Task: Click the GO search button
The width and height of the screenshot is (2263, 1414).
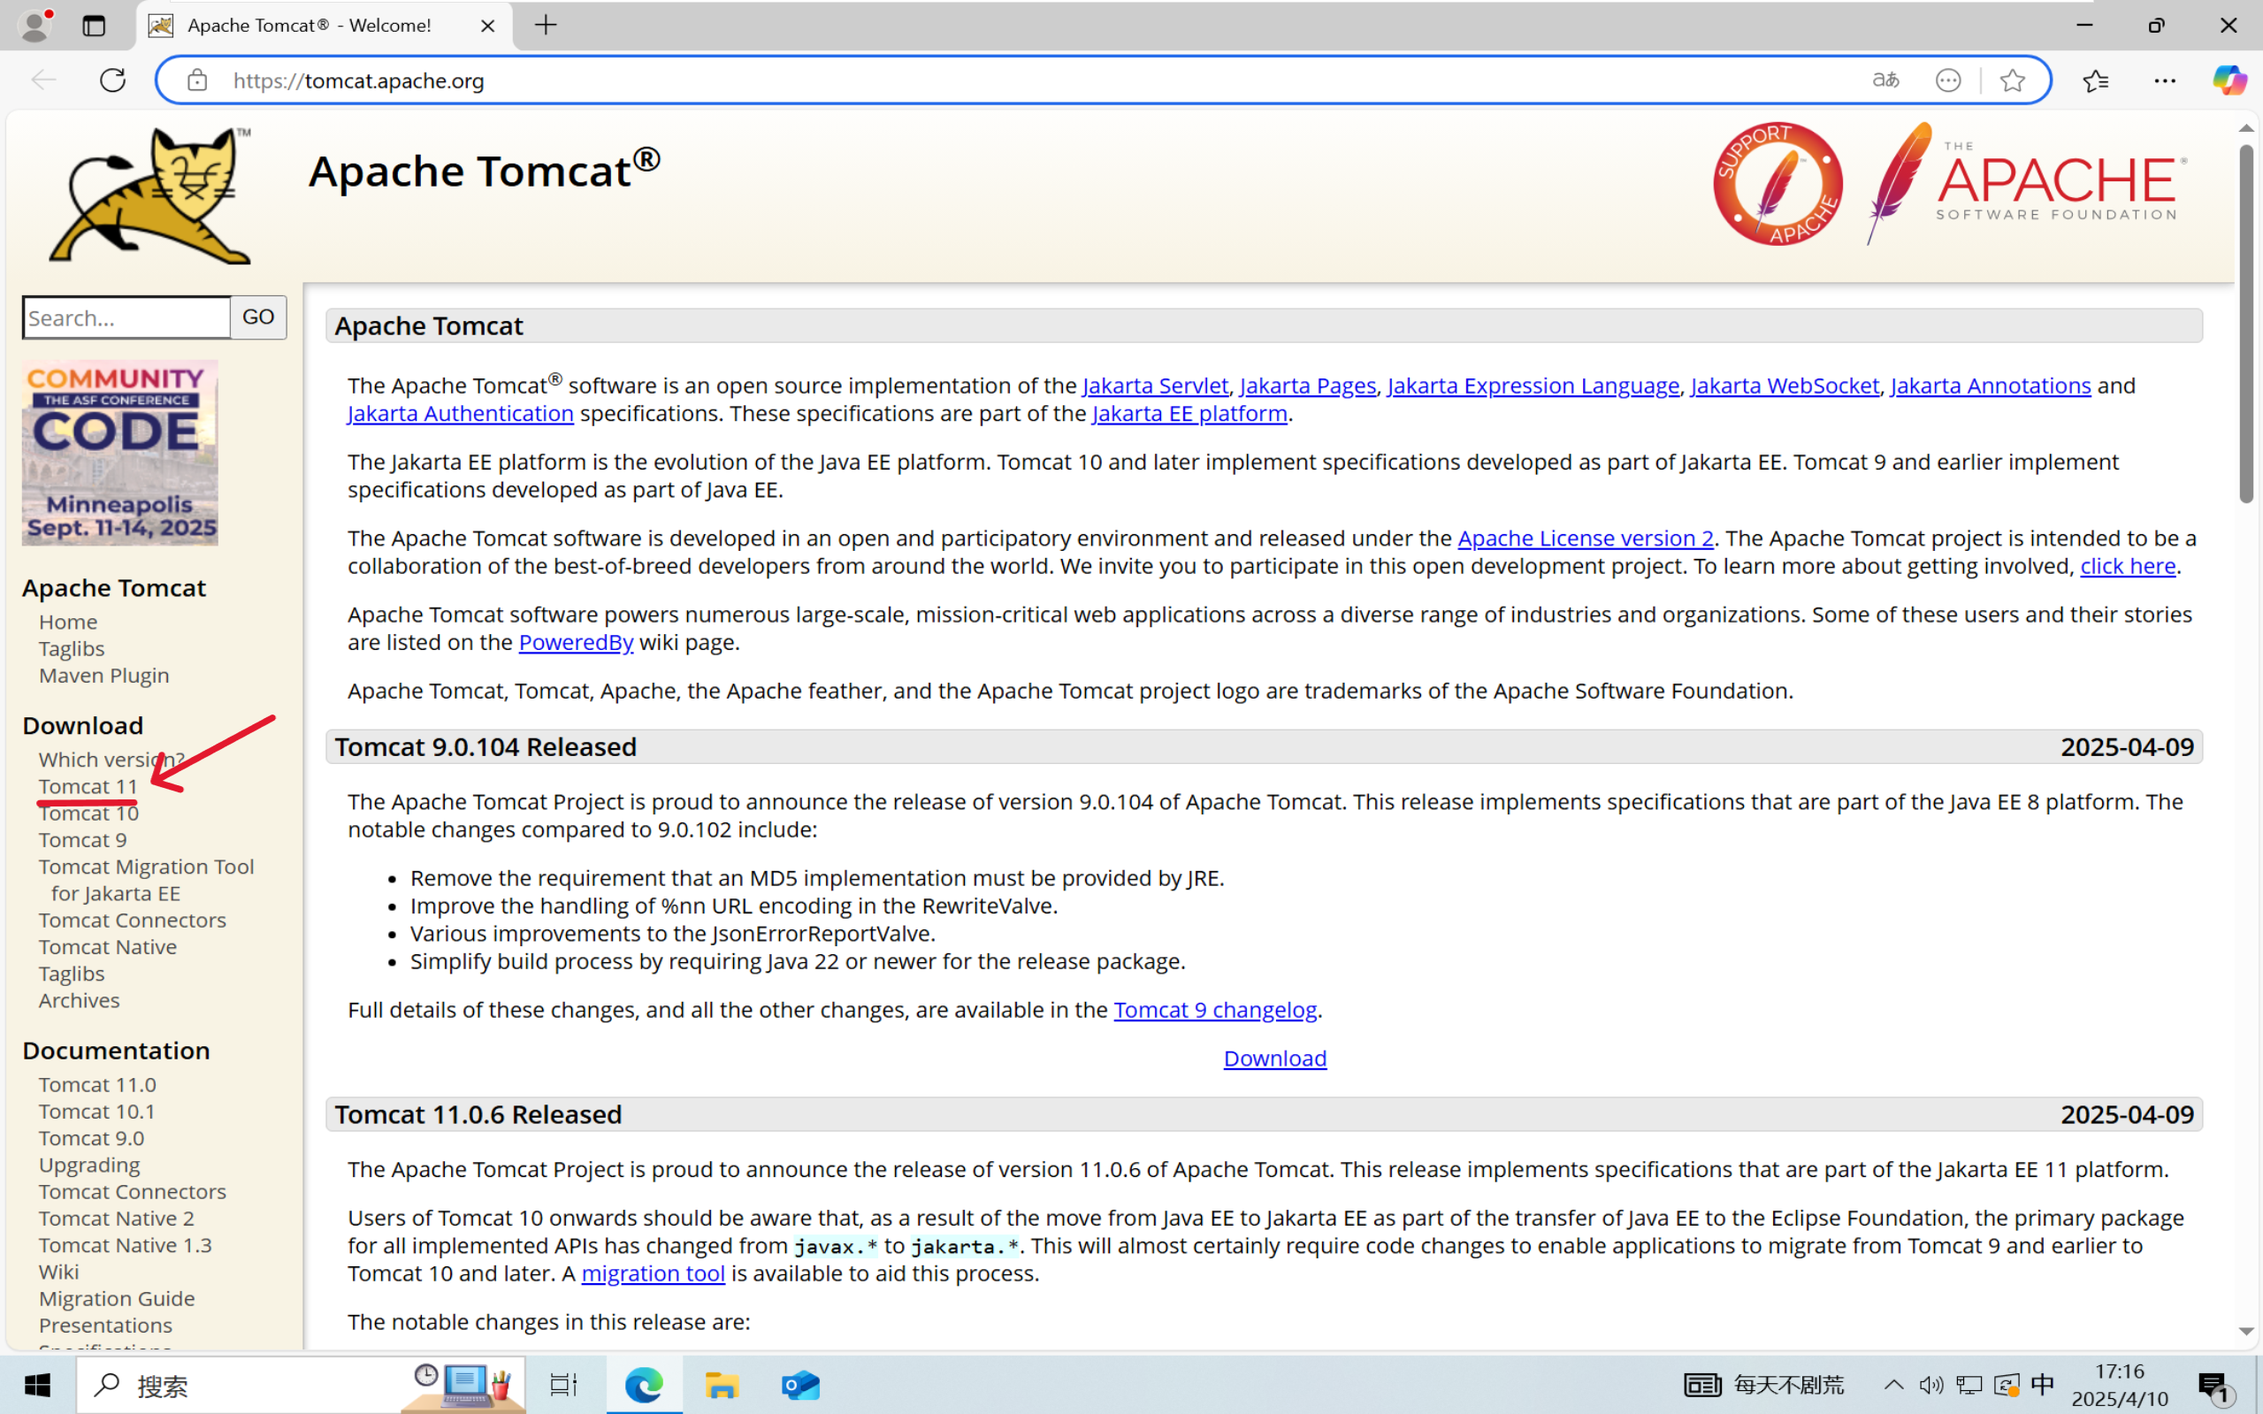Action: pos(257,317)
